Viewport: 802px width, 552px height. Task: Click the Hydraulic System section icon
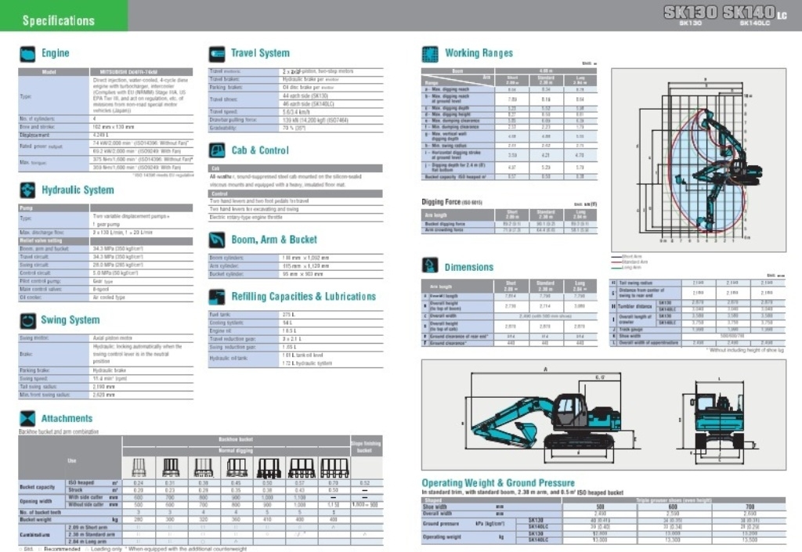coord(27,190)
